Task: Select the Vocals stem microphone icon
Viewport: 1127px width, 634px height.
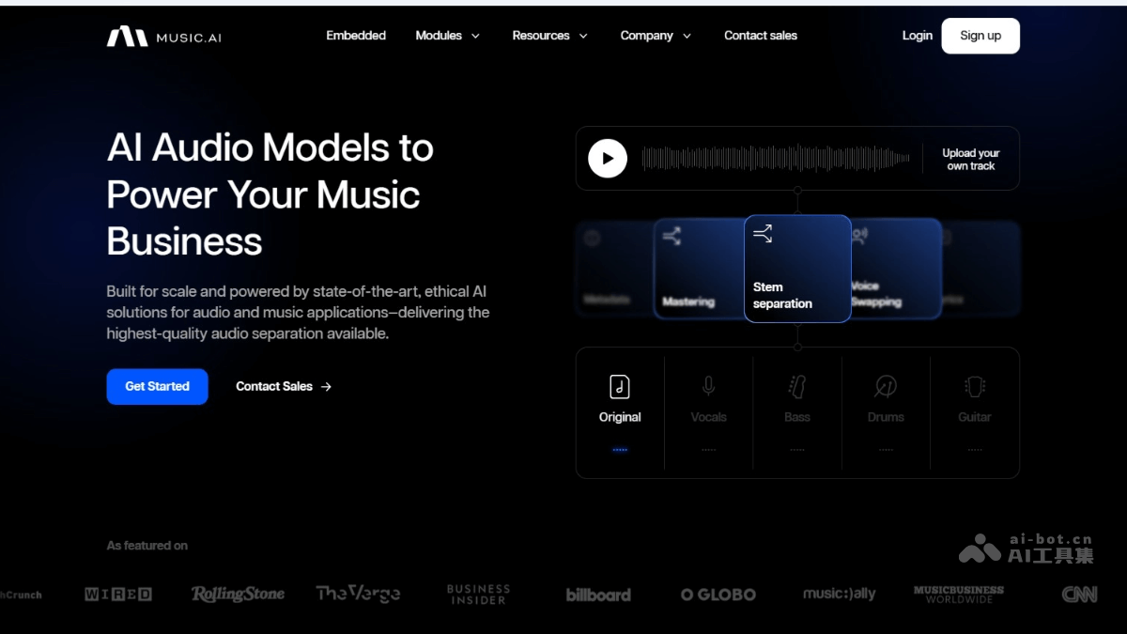Action: tap(708, 384)
